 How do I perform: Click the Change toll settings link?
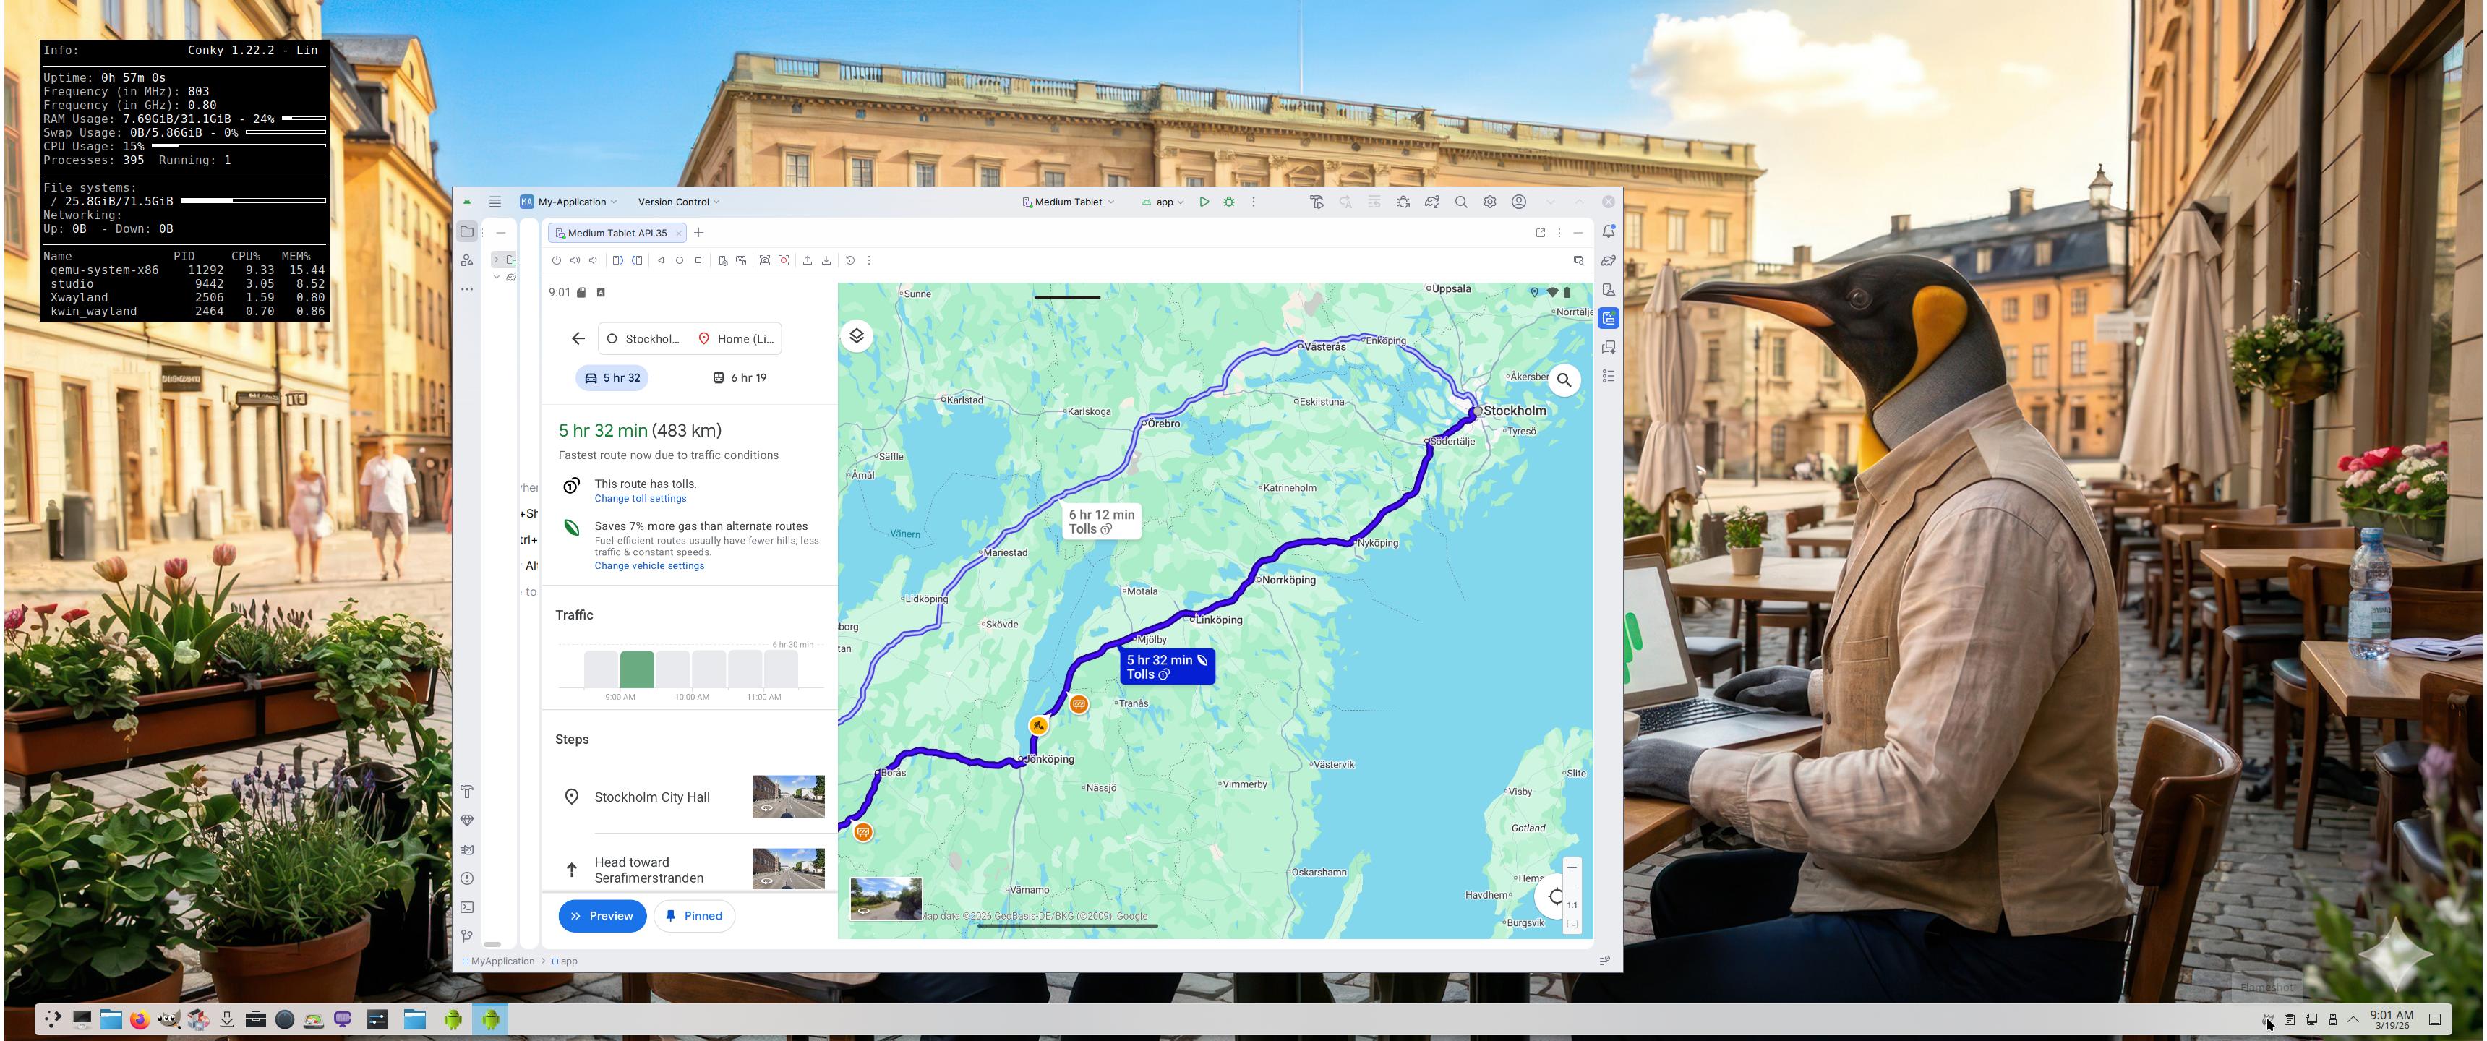tap(640, 498)
